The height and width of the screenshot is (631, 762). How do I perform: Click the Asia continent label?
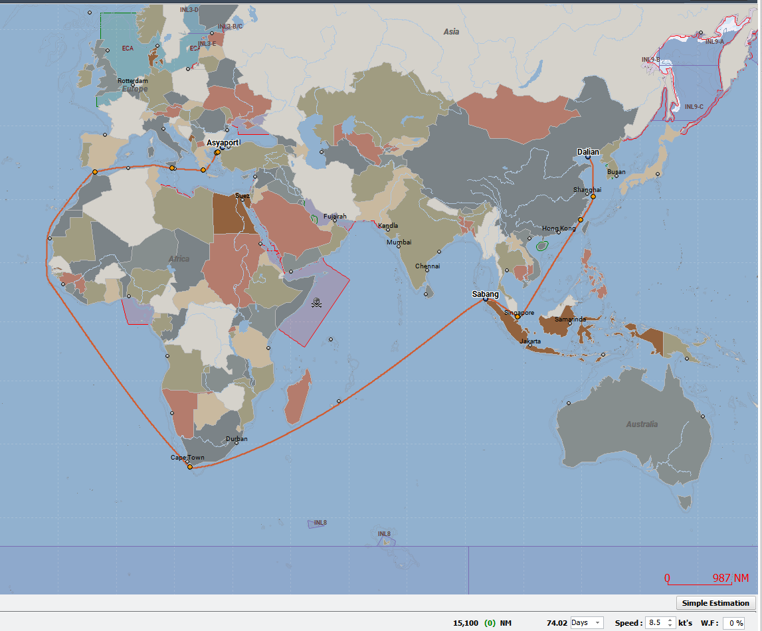[451, 32]
